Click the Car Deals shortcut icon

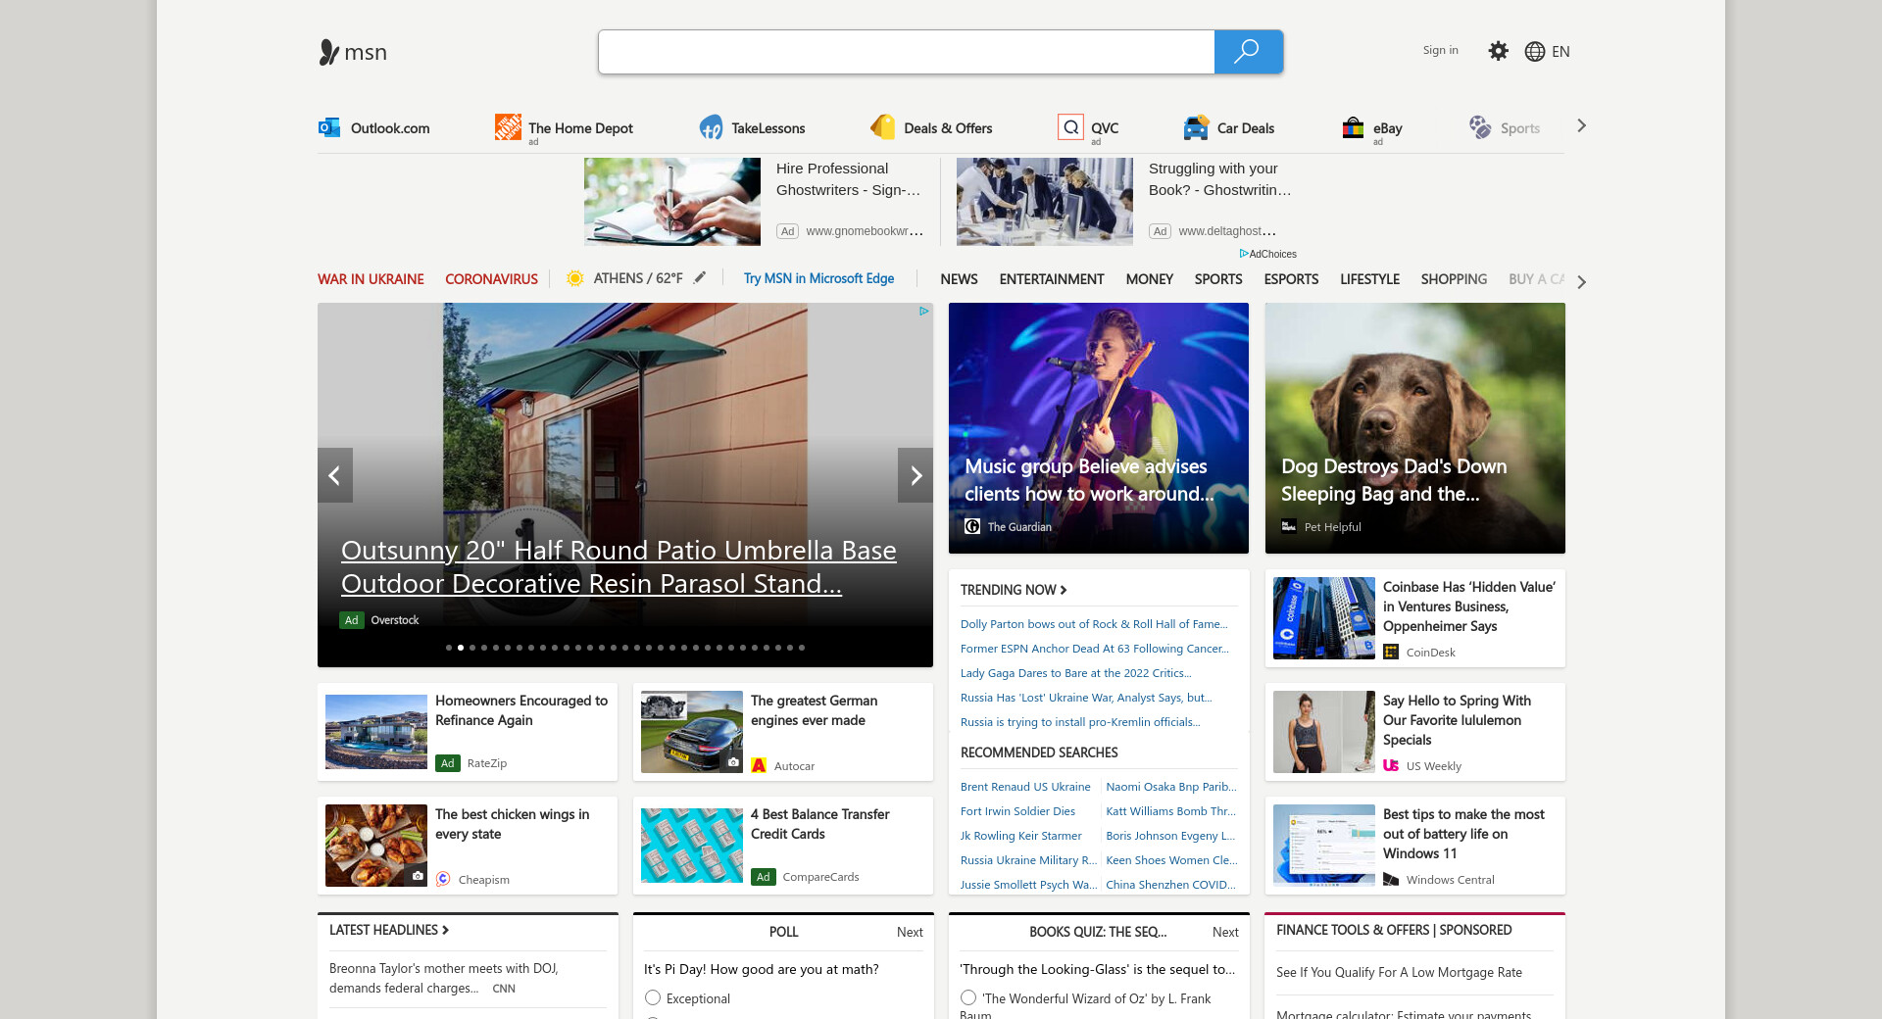[1196, 127]
